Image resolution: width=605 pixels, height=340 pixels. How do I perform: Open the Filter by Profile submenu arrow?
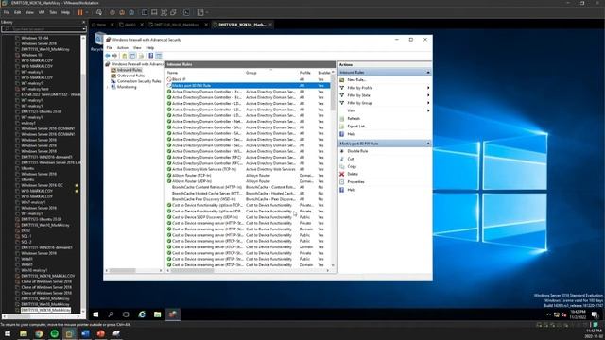[428, 88]
